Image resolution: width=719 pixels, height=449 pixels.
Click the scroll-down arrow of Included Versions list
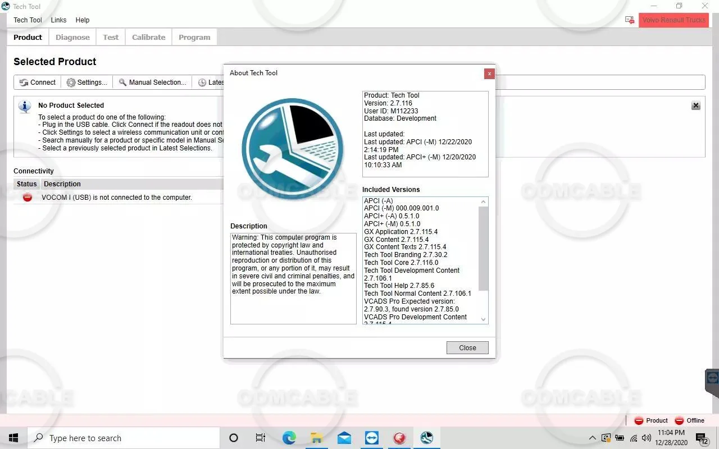[x=483, y=319]
